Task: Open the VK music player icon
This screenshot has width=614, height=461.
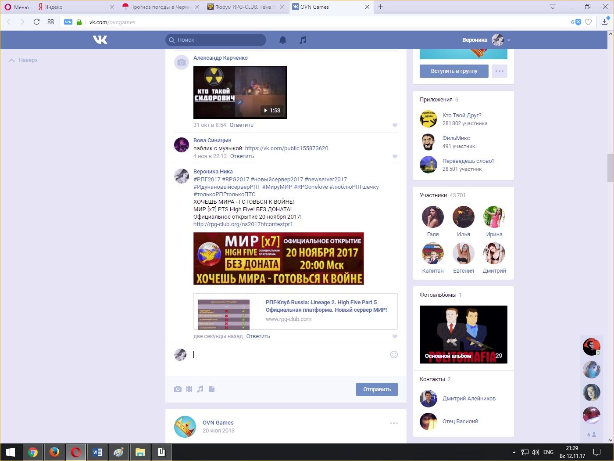Action: [303, 40]
